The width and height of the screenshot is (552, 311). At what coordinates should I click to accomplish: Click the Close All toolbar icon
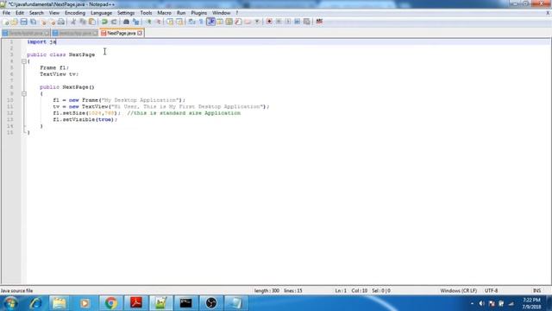[53, 22]
